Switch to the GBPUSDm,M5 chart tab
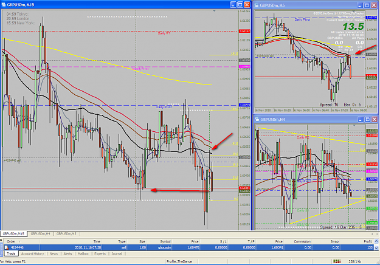The width and height of the screenshot is (380, 265). click(x=66, y=234)
